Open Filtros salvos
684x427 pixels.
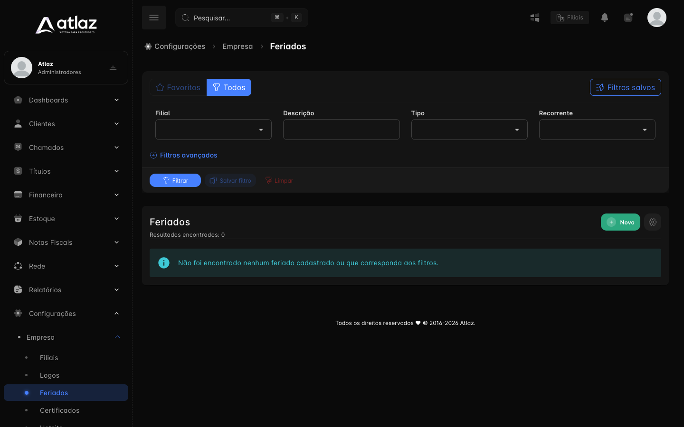coord(626,87)
